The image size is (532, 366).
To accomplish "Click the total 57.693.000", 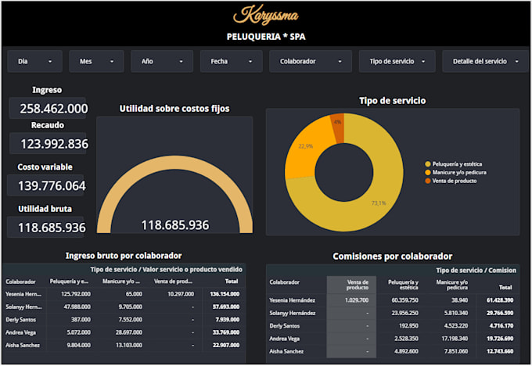I will click(x=226, y=307).
